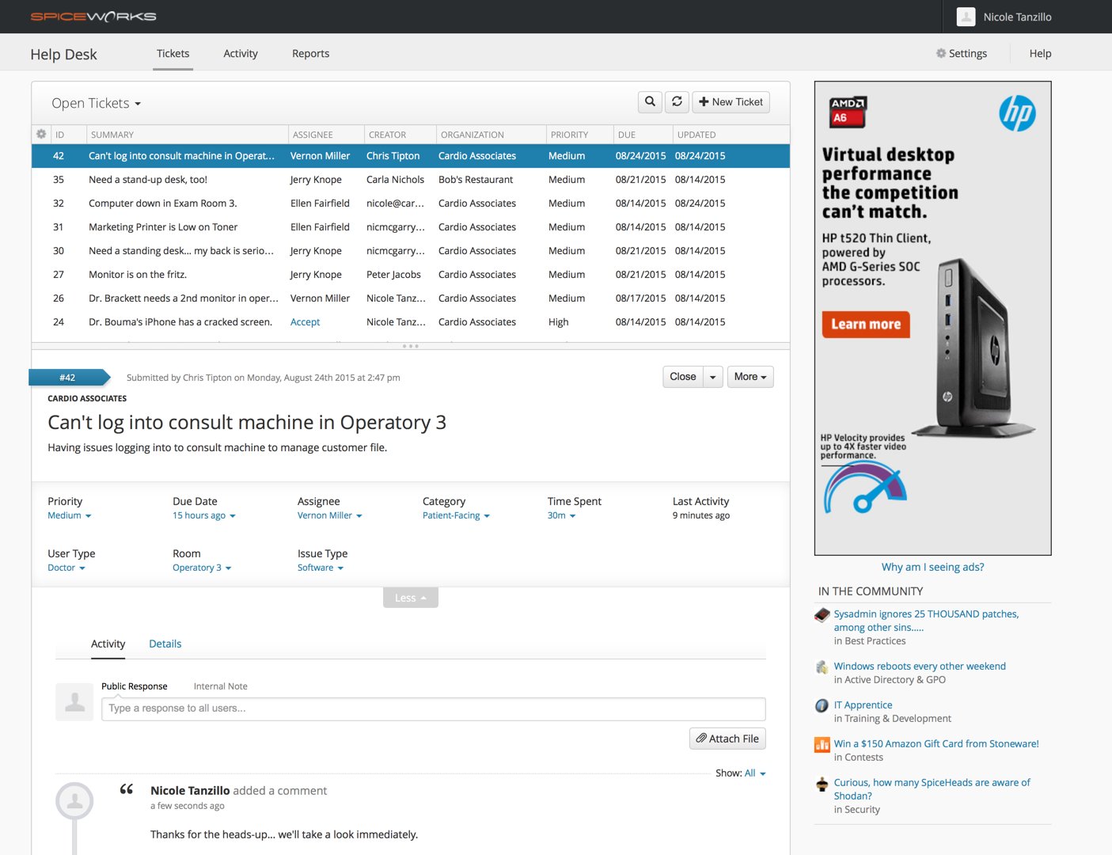Image resolution: width=1112 pixels, height=855 pixels.
Task: Click the Spiceworks logo
Action: click(x=93, y=16)
